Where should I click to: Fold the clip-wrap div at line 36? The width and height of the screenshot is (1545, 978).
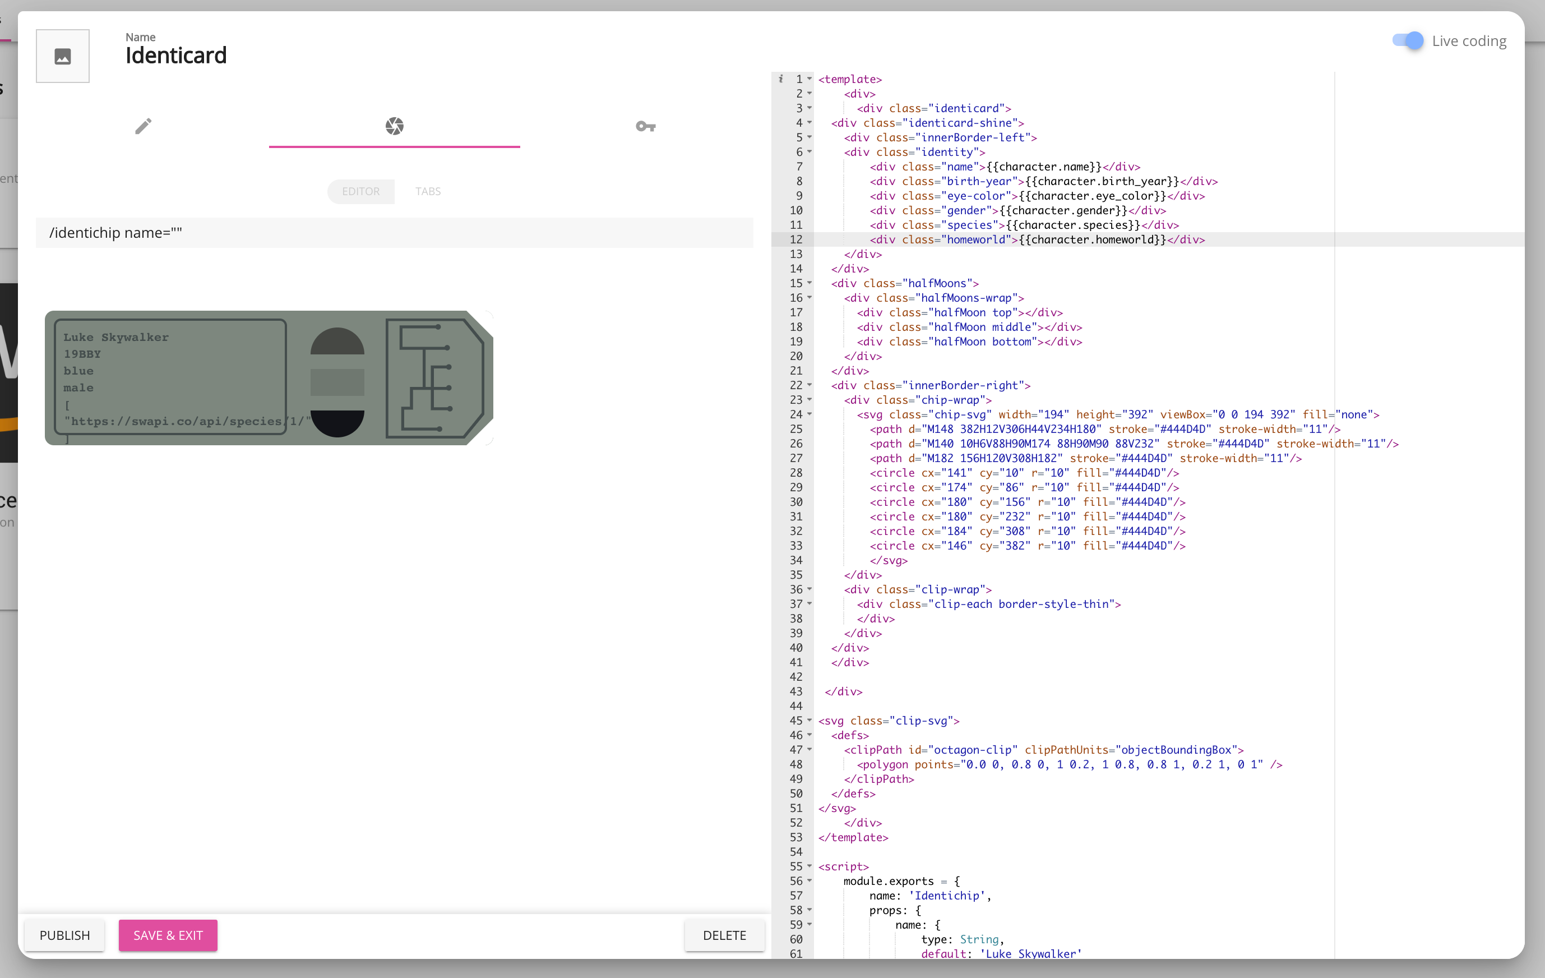coord(809,589)
